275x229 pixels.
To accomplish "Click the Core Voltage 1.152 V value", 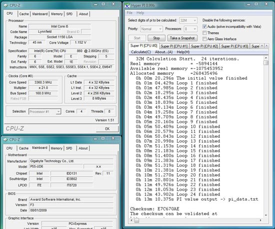I will tap(80, 42).
